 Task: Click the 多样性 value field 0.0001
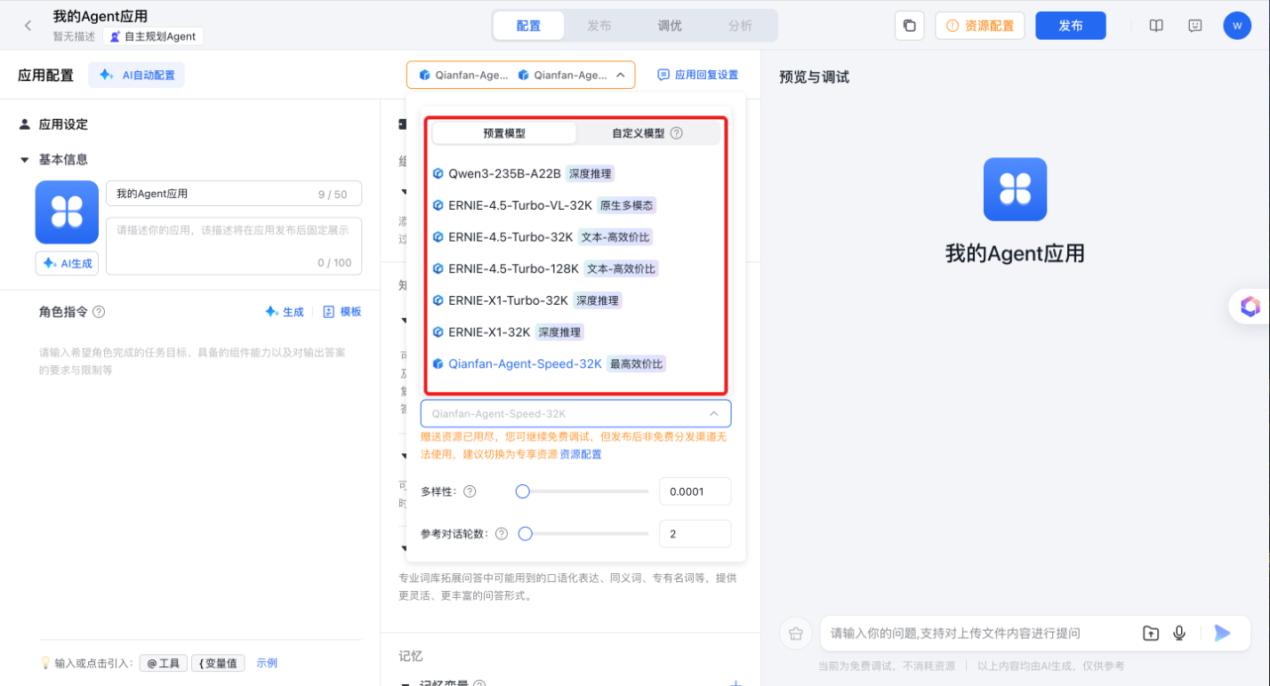(695, 491)
